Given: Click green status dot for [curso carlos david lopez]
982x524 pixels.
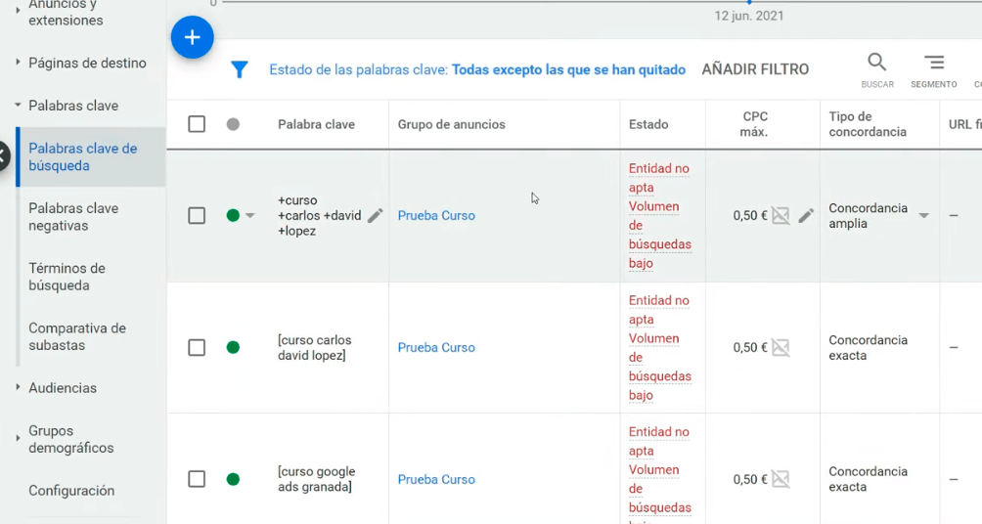Looking at the screenshot, I should pos(233,347).
